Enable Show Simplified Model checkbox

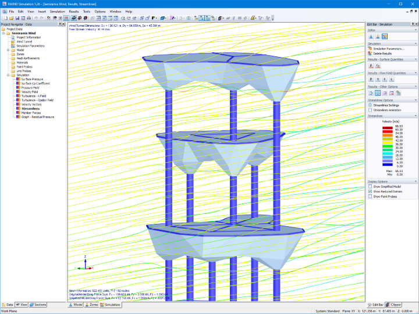click(x=370, y=187)
